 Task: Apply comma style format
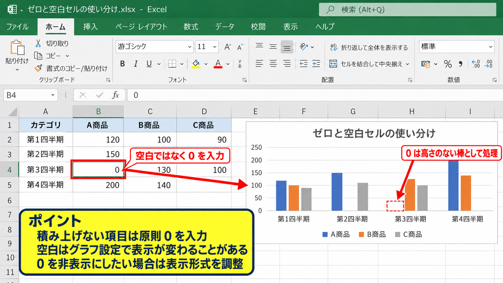pos(461,64)
